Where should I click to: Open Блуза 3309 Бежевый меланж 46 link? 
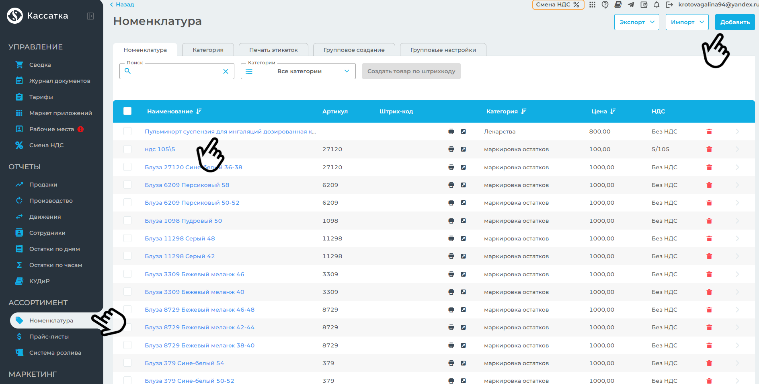click(194, 274)
